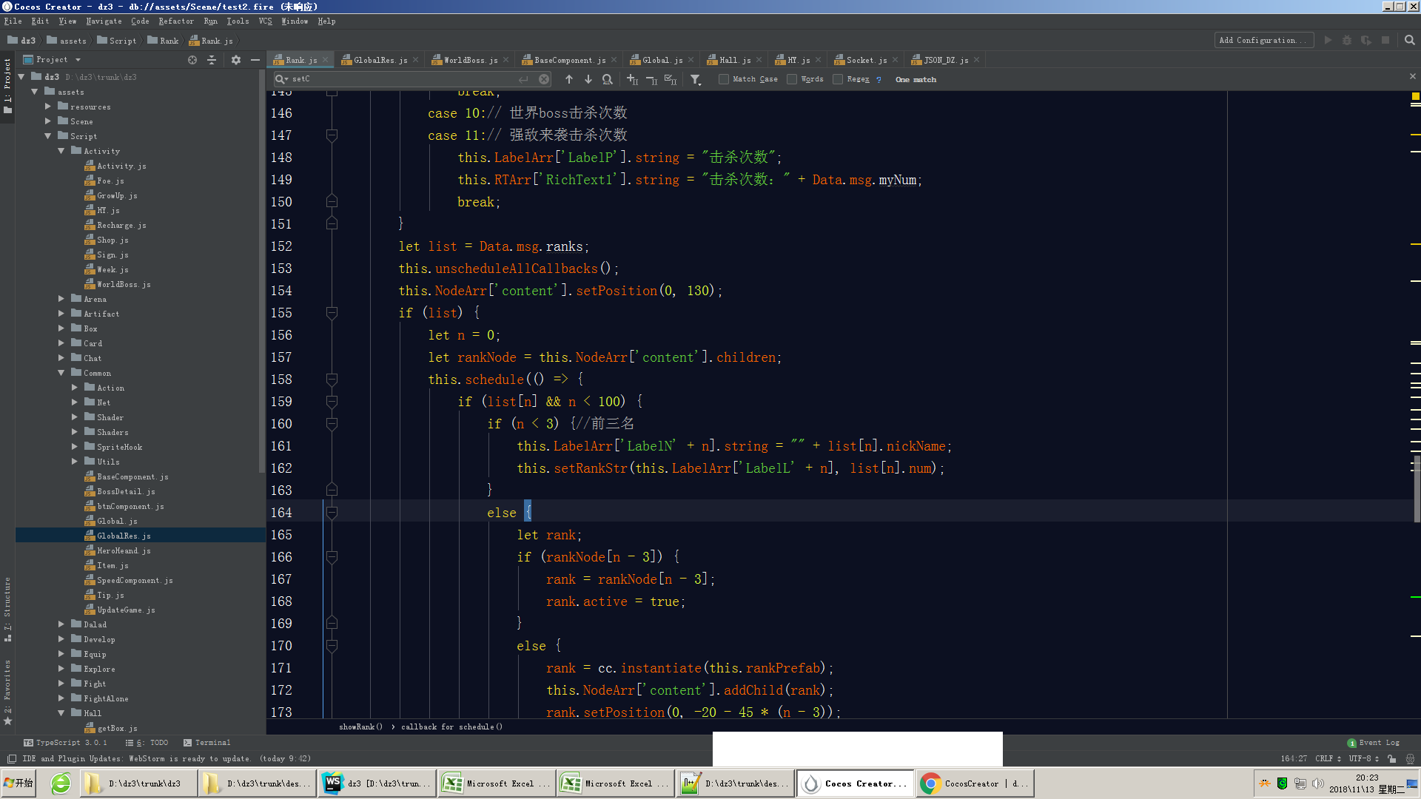The width and height of the screenshot is (1421, 799).
Task: Collapse the Common folder
Action: [x=61, y=373]
